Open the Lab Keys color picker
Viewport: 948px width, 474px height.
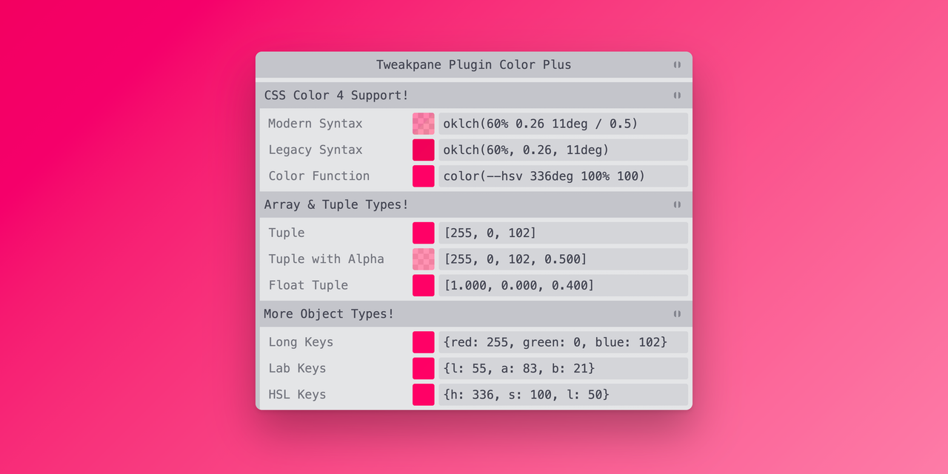point(423,368)
